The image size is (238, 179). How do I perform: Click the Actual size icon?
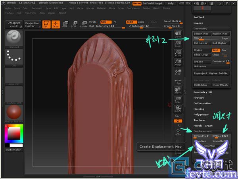(x=178, y=53)
